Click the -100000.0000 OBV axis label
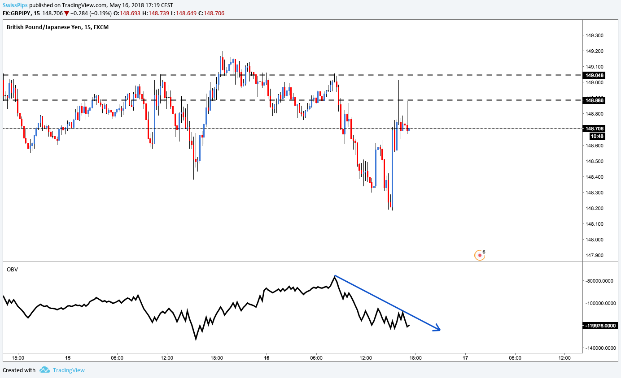 pos(601,303)
